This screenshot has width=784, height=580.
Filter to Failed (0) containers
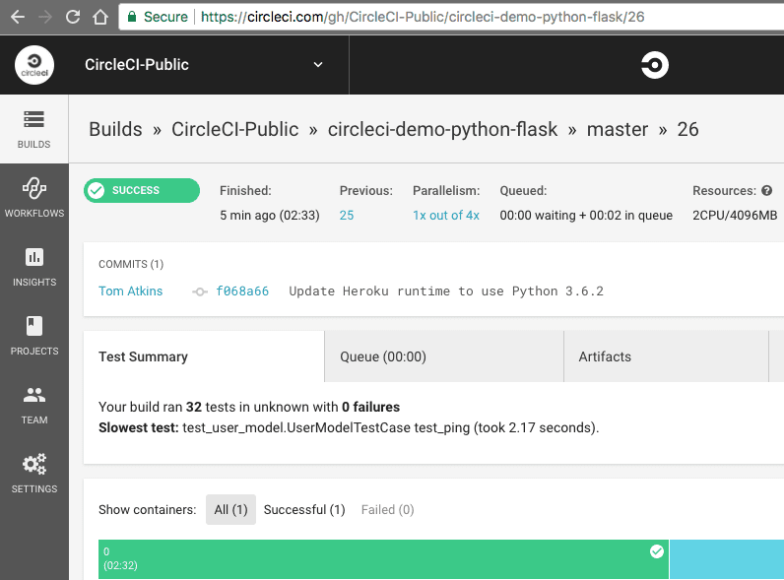[387, 509]
